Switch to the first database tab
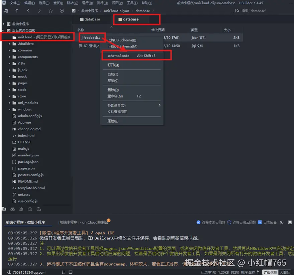Image resolution: width=294 pixels, height=275 pixels. tap(90, 19)
